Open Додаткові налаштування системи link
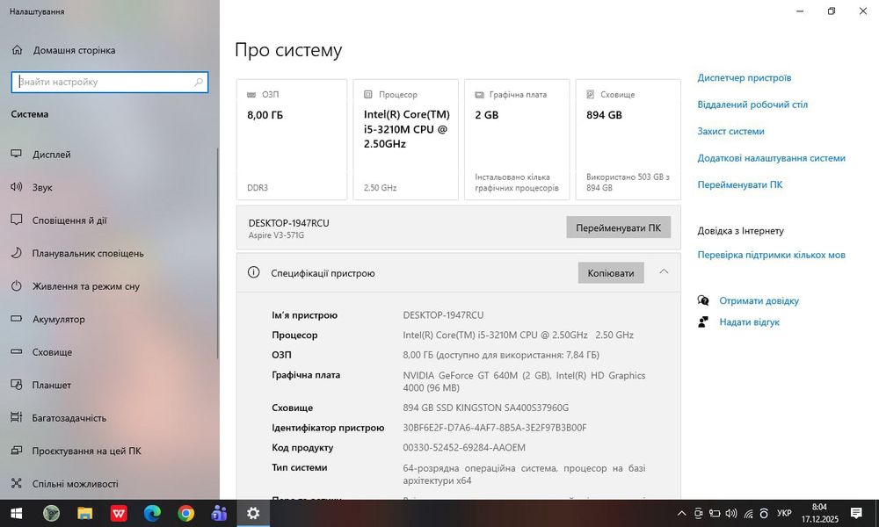Viewport: 879px width, 527px height. point(772,158)
